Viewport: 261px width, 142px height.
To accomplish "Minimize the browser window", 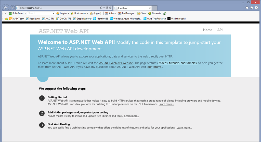I will [243, 3].
